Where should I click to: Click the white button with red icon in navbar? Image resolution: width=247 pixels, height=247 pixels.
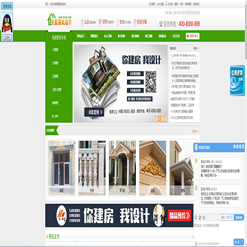coord(193,36)
